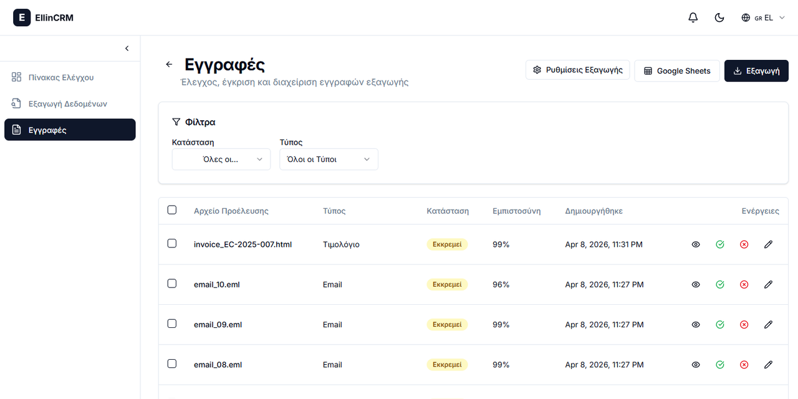
Task: Click the notifications bell icon
Action: pyautogui.click(x=693, y=17)
